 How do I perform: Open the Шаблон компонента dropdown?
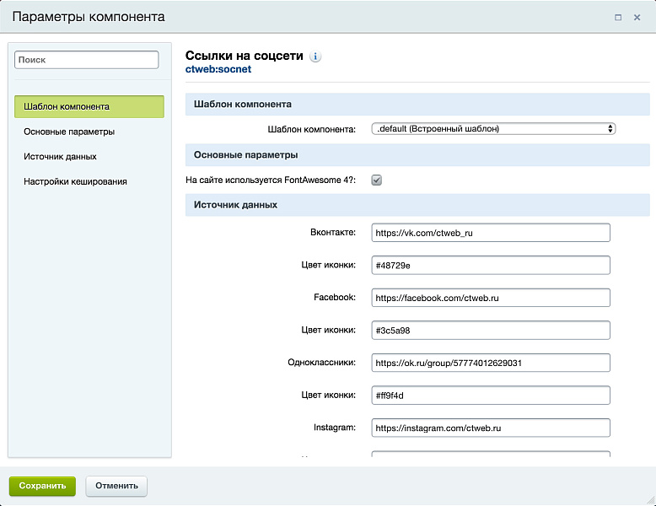pos(493,129)
